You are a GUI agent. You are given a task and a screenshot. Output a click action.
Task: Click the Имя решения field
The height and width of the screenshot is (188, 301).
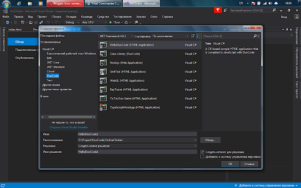click(137, 152)
